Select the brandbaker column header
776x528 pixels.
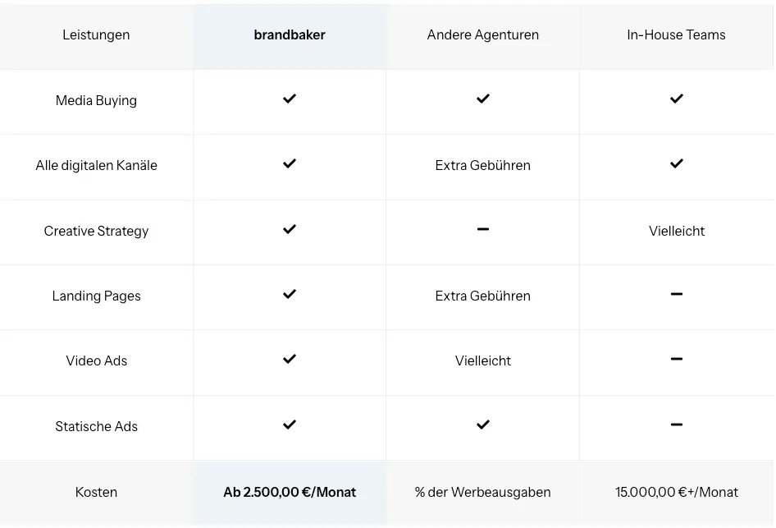pos(290,34)
